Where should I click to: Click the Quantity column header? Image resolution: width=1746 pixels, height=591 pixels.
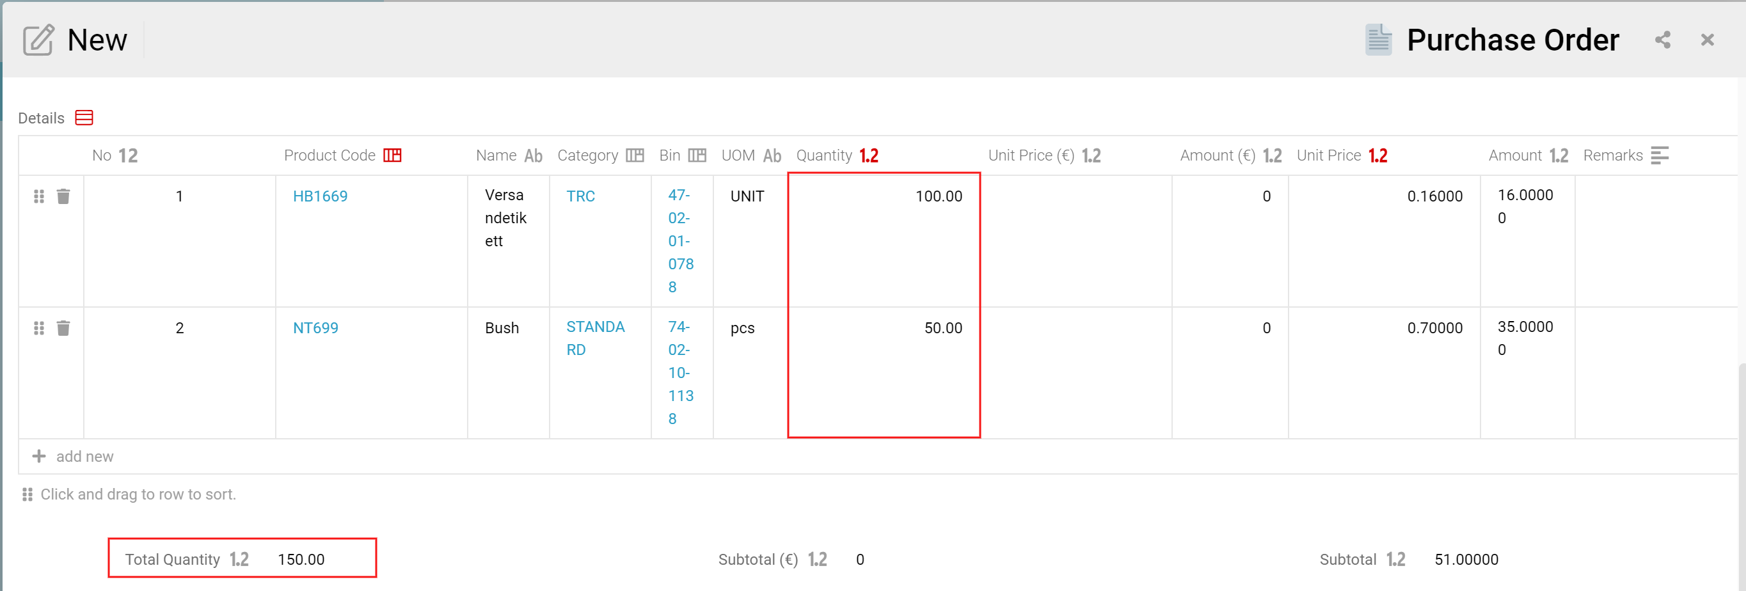(x=823, y=155)
